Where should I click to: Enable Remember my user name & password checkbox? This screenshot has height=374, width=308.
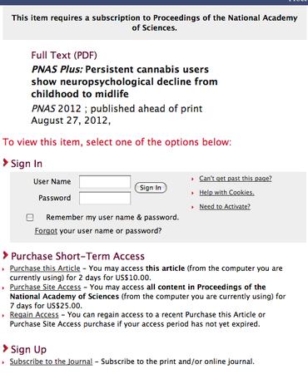30,218
